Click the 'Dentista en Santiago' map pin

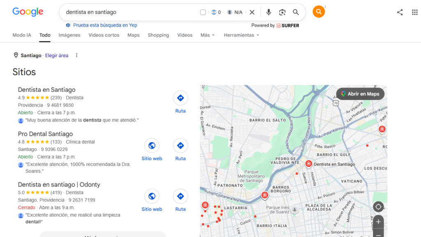(x=308, y=163)
